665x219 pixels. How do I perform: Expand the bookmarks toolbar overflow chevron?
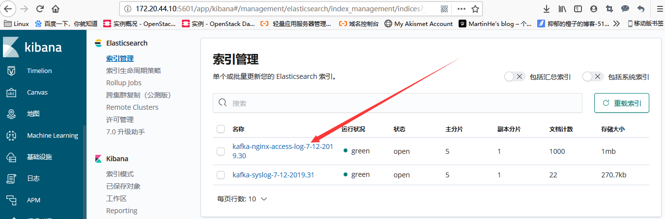pos(616,23)
